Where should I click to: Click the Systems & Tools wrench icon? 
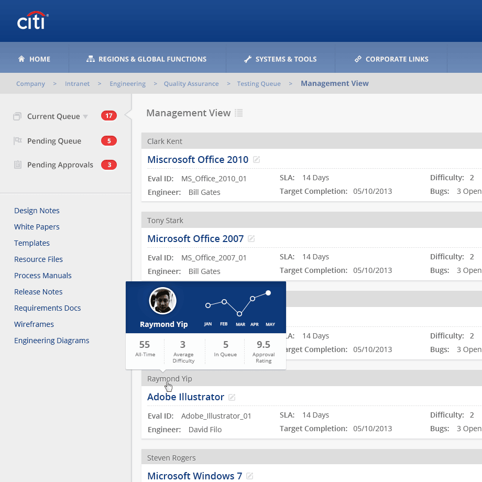[x=248, y=59]
